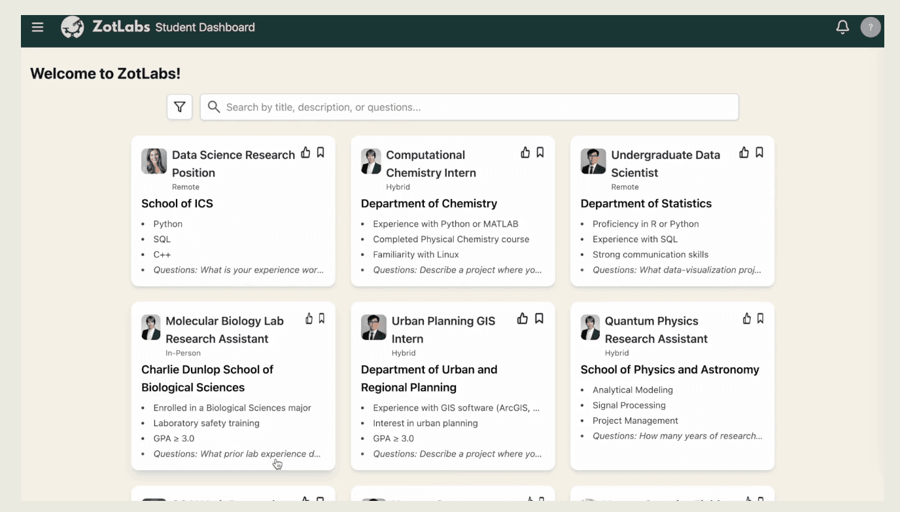The image size is (900, 512).
Task: Click the Department of Chemistry heading
Action: [x=429, y=204]
